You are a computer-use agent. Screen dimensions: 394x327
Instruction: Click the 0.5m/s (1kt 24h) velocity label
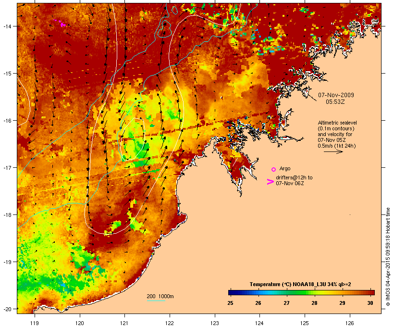[x=337, y=146]
